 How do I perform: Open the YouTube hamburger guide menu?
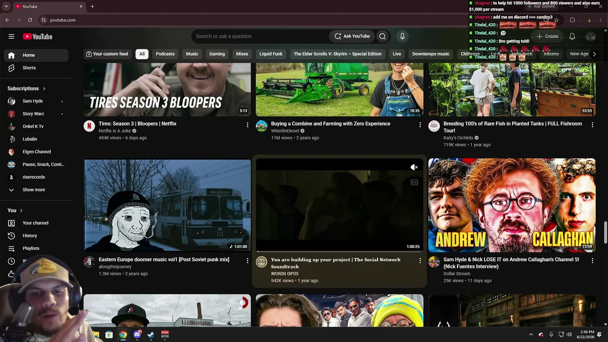click(x=11, y=37)
